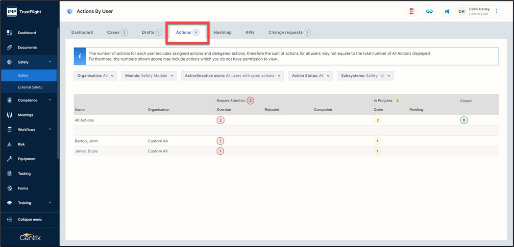Open the Organisation: All dropdown
This screenshot has width=514, height=247.
pyautogui.click(x=95, y=76)
